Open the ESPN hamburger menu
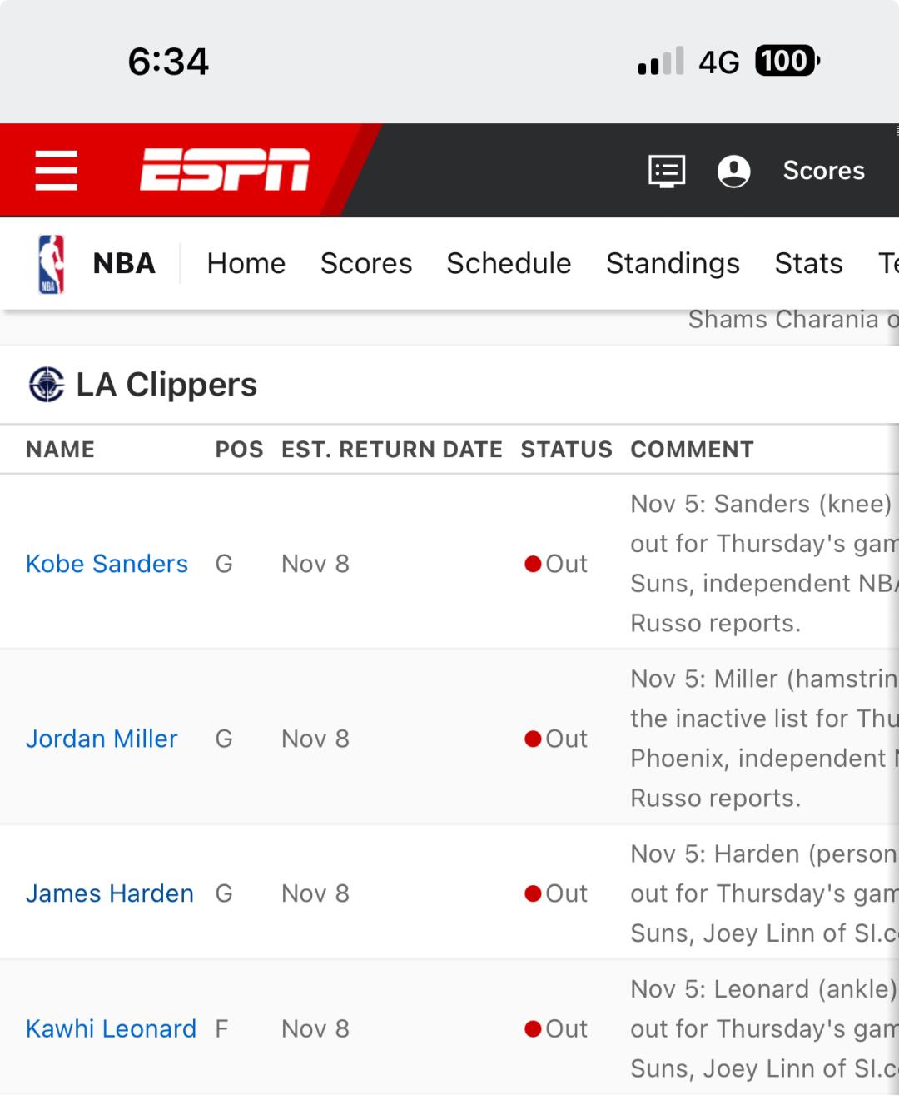Image resolution: width=899 pixels, height=1100 pixels. point(57,170)
